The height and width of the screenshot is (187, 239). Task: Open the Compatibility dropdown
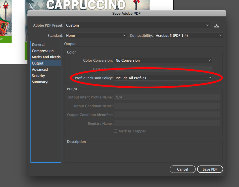[x=188, y=35]
